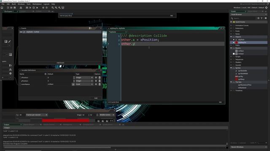Select objSkele in the asset tree
Viewport: 270px width, 151px height.
point(241,39)
